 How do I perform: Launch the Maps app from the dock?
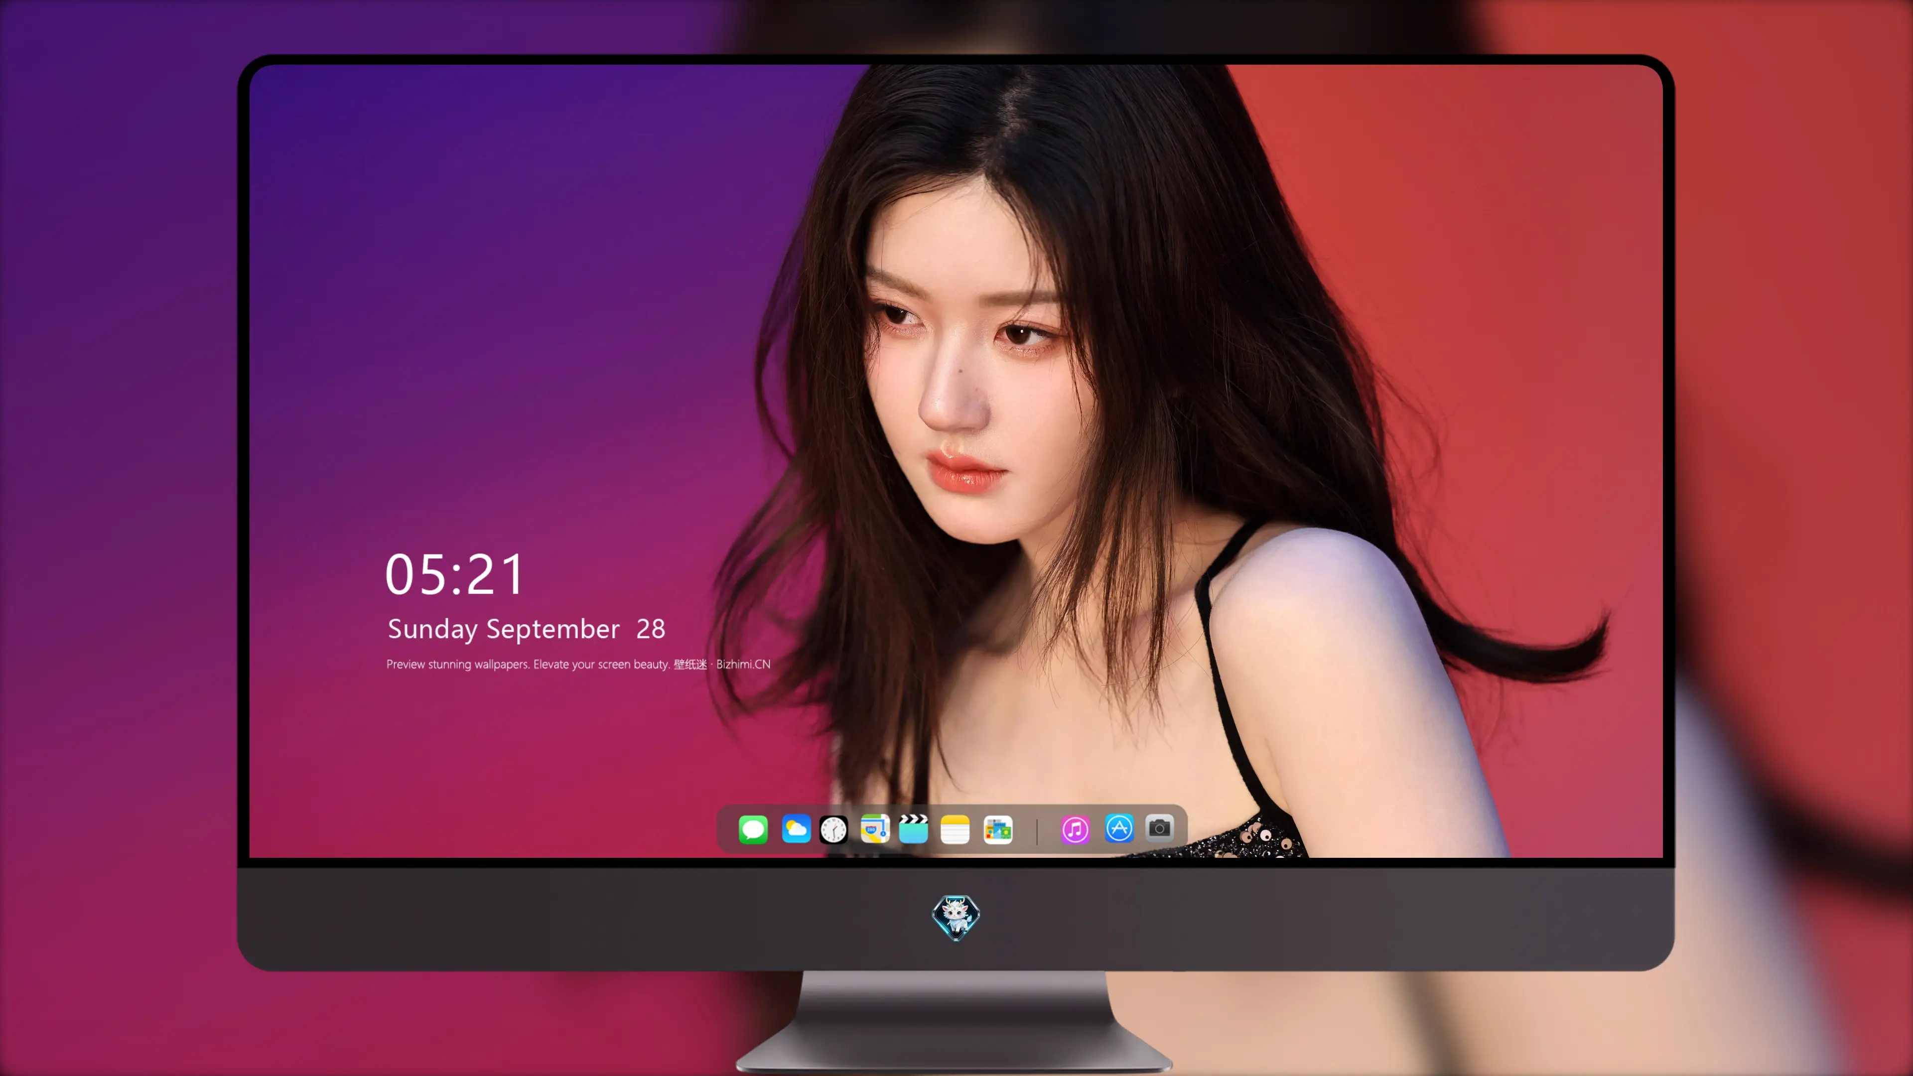coord(875,829)
